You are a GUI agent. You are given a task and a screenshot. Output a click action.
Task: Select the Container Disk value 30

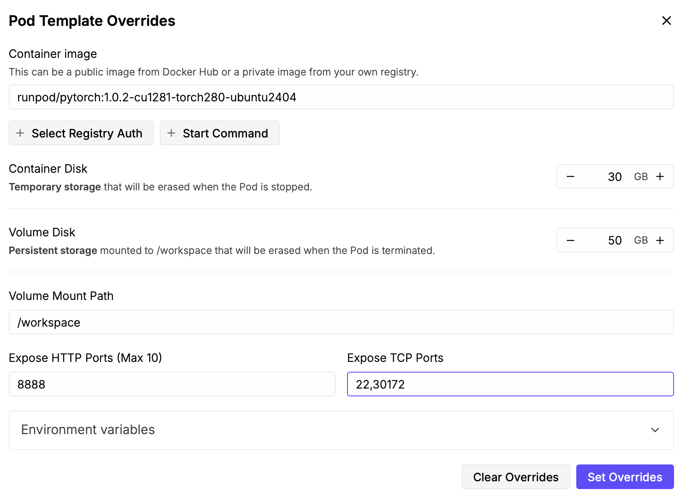[614, 177]
